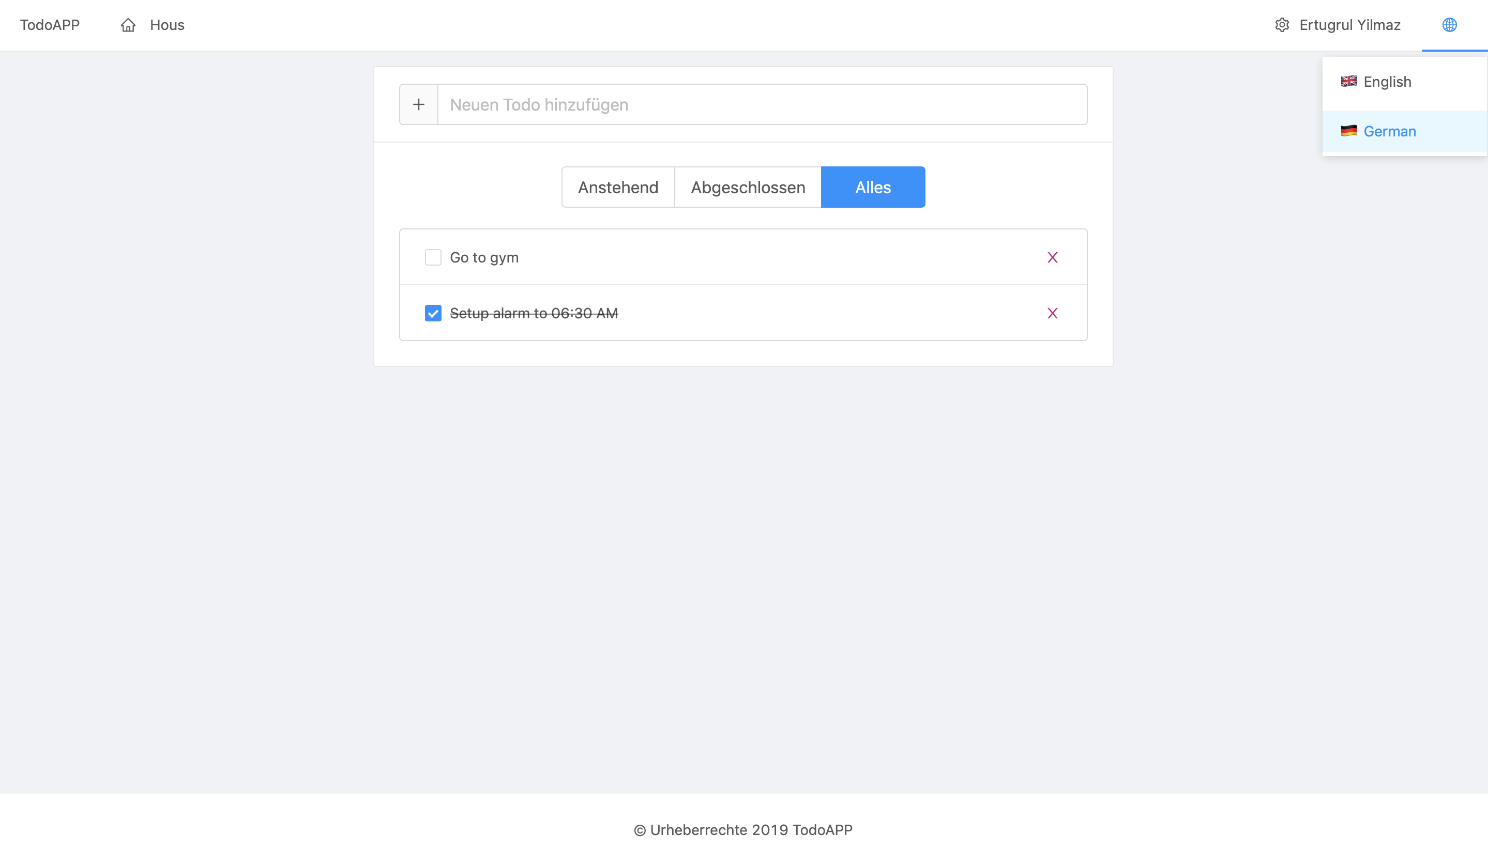The image size is (1488, 865).
Task: Delete the 'Setup alarm' todo with X
Action: 1052,313
